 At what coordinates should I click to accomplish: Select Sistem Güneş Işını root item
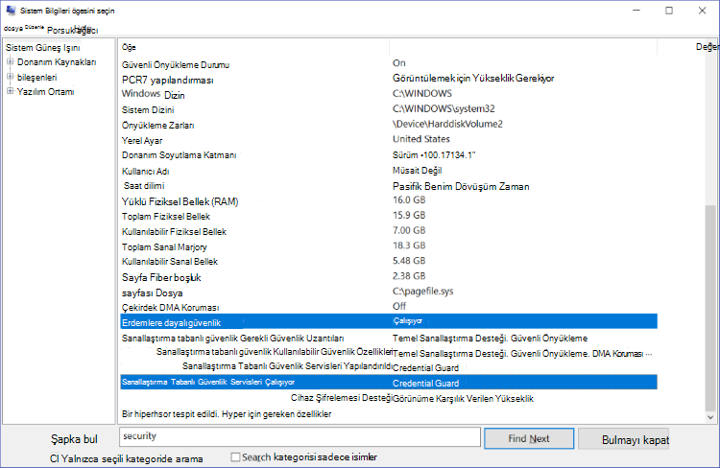tap(42, 48)
